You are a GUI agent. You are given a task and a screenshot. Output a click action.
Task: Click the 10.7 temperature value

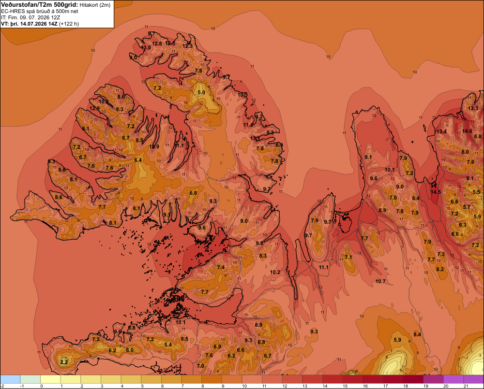(x=380, y=281)
